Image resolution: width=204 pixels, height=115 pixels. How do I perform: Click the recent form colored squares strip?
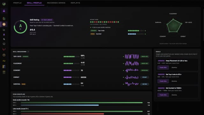point(105,22)
